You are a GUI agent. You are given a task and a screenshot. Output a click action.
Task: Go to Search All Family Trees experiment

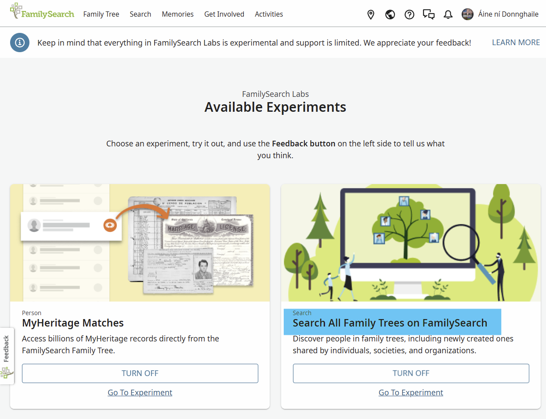click(x=411, y=393)
